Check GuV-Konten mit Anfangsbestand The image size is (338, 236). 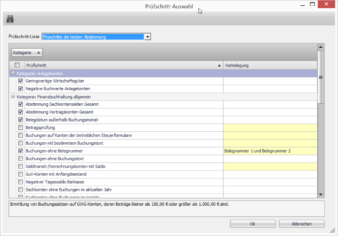click(20, 174)
